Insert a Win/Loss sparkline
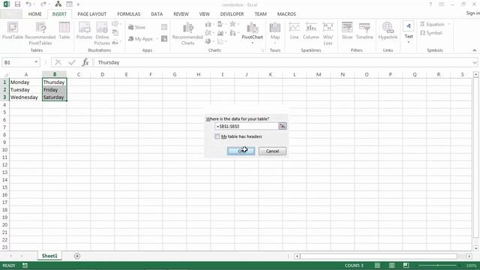 pos(328,34)
